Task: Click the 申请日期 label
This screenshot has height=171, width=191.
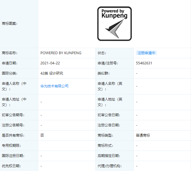Action: coord(10,63)
